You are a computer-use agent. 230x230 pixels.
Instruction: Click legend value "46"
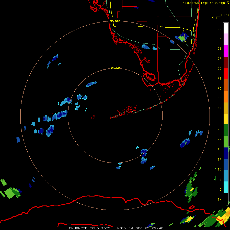point(220,78)
